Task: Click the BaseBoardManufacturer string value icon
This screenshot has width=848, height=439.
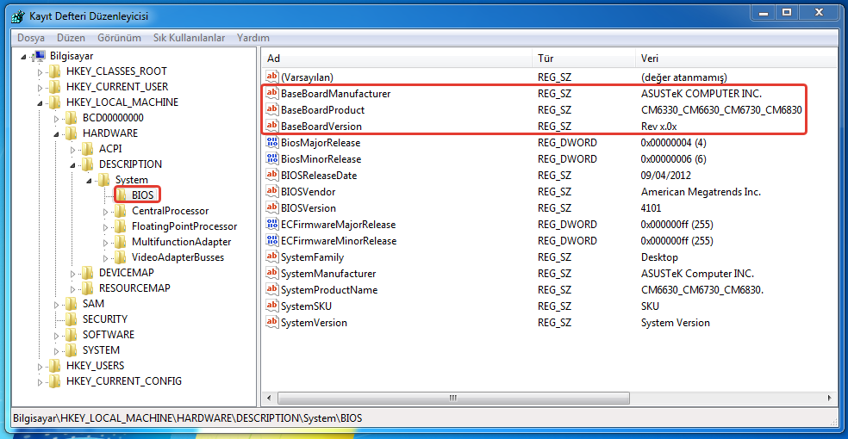Action: [272, 94]
